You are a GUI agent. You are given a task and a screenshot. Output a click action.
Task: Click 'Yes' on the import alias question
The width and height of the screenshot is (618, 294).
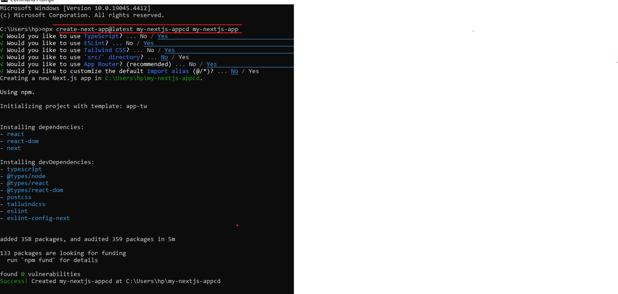point(254,71)
